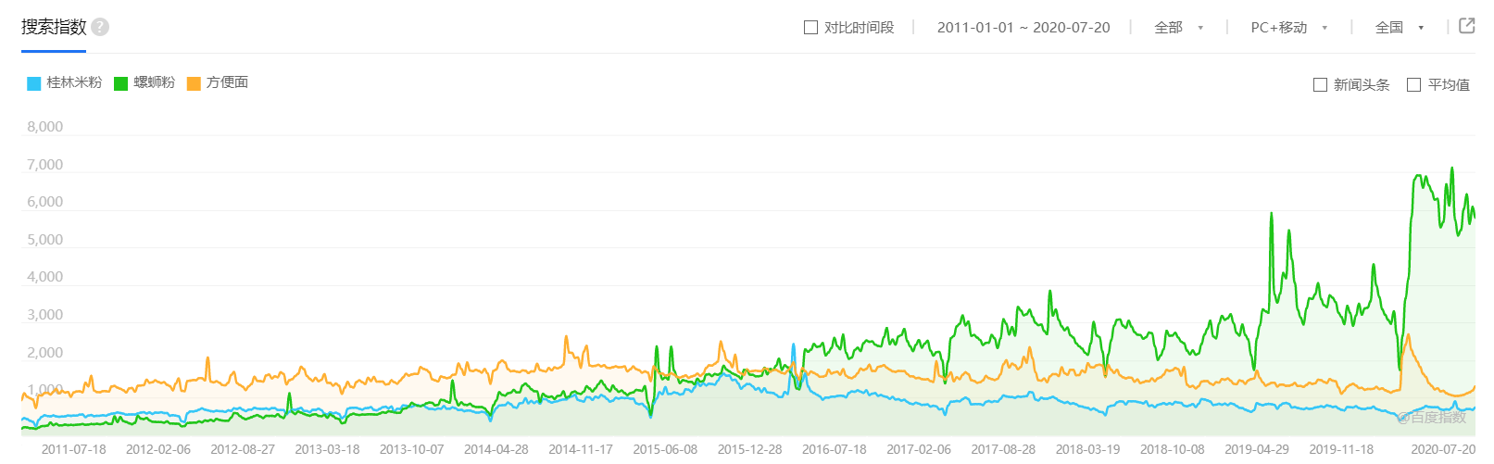Screen dimensions: 1494x464
Task: Toggle the 桂林米粉 legend label
Action: pos(74,82)
